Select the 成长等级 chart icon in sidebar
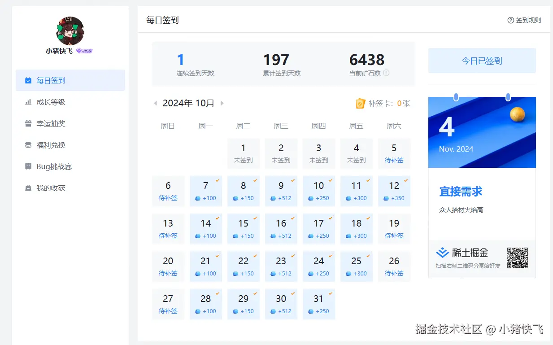The height and width of the screenshot is (345, 553). click(28, 102)
